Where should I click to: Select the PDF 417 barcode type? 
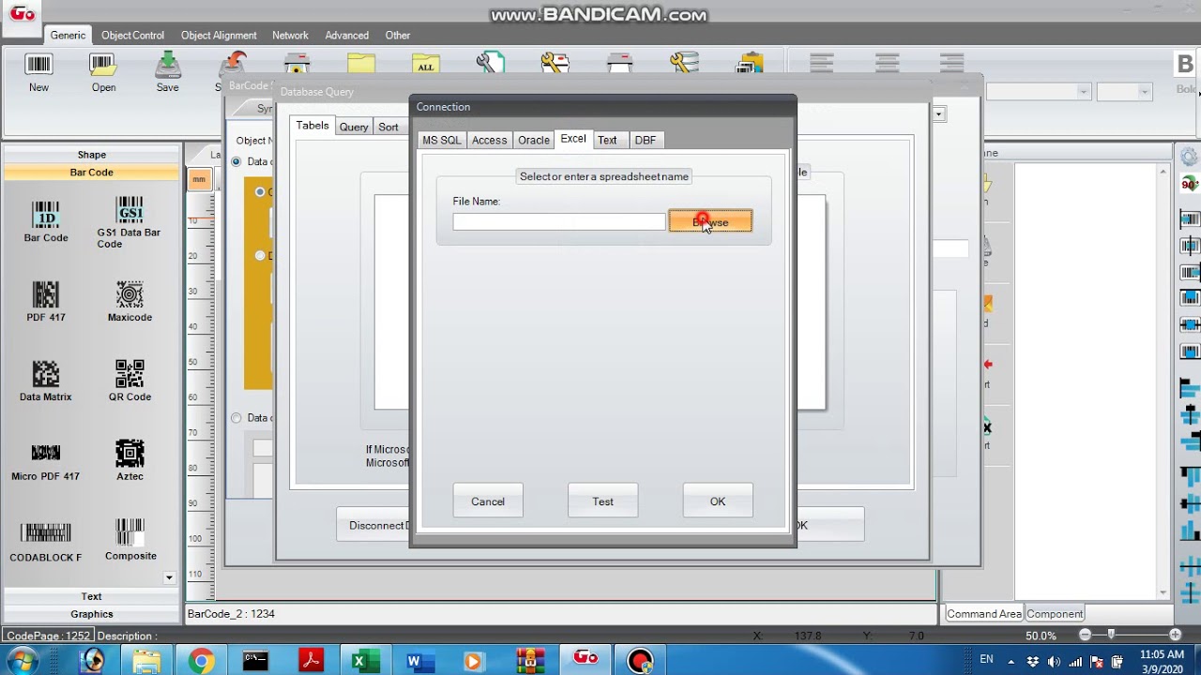click(46, 301)
